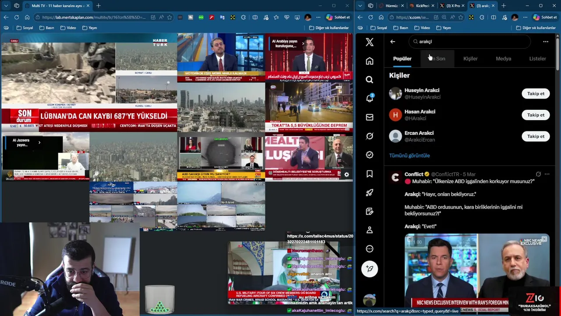Open Conflict account name on post

pos(414,174)
